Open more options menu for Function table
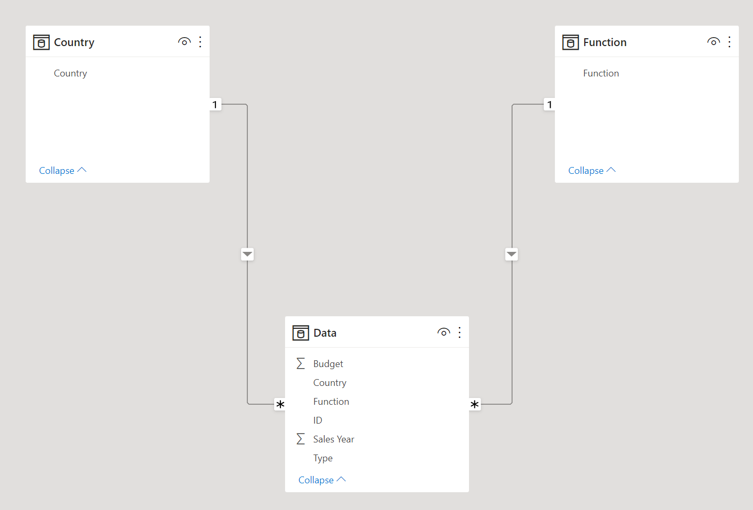The width and height of the screenshot is (753, 510). coord(729,42)
